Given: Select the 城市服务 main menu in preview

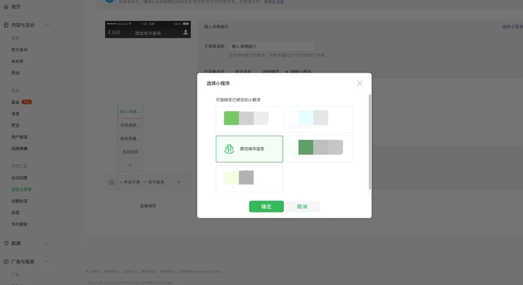Looking at the screenshot, I should tap(154, 182).
